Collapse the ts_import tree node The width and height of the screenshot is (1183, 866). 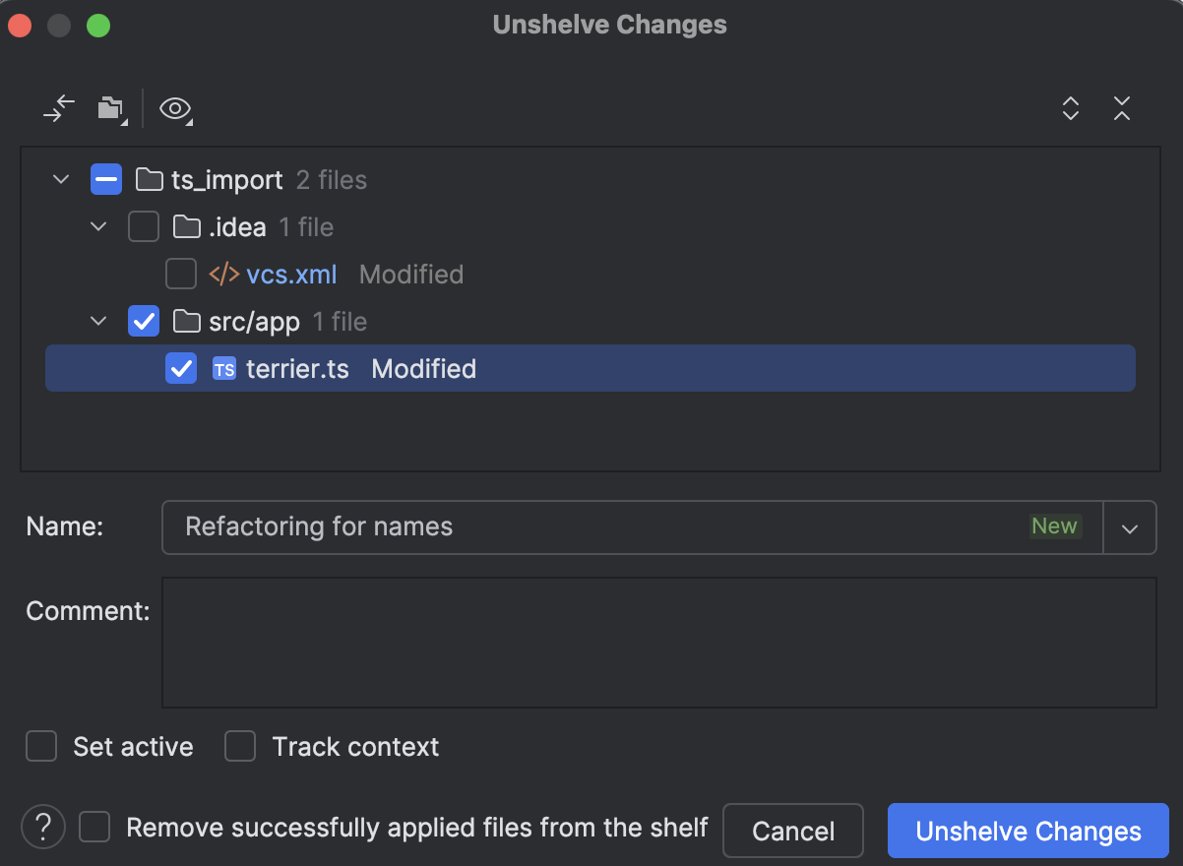[60, 179]
